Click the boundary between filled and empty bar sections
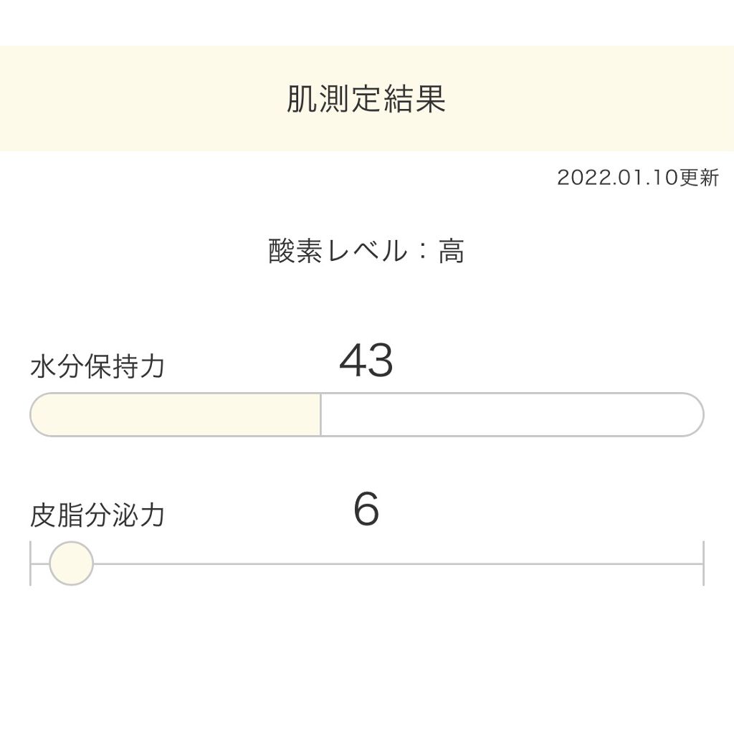This screenshot has height=734, width=734. click(320, 414)
